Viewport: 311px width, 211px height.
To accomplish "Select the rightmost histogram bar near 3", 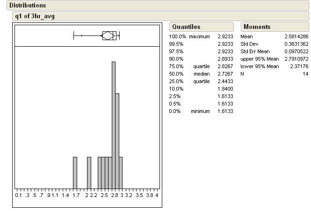I will click(121, 172).
